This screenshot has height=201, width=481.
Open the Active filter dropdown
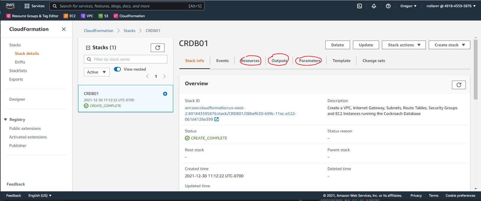pyautogui.click(x=97, y=72)
